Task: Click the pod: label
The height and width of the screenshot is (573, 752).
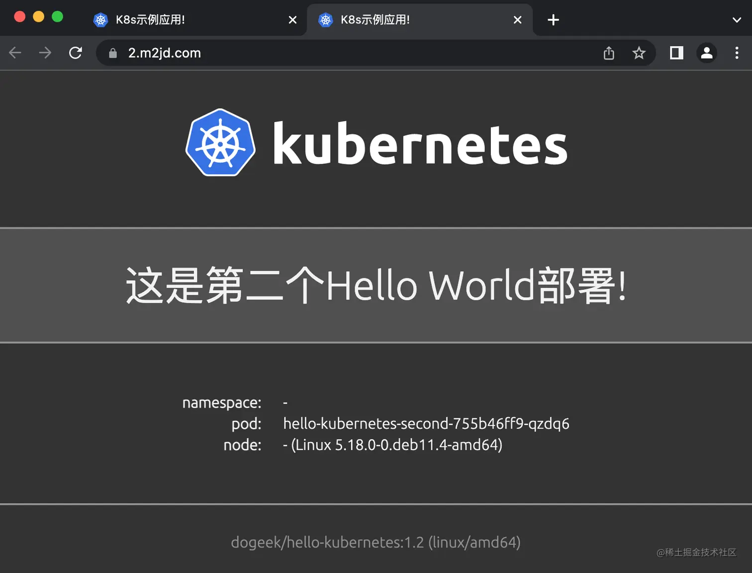Action: pyautogui.click(x=247, y=424)
